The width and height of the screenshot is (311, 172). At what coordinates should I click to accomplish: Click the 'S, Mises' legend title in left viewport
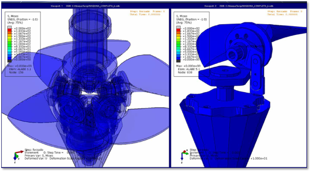click(x=13, y=16)
